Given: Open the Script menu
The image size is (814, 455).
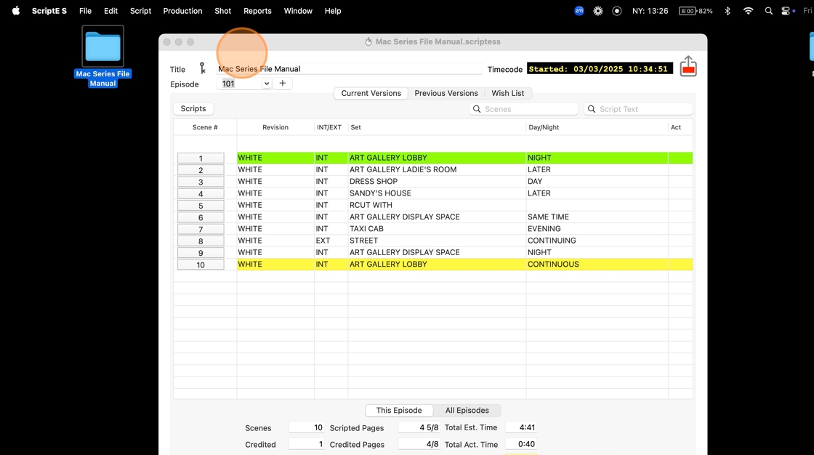Looking at the screenshot, I should tap(141, 11).
